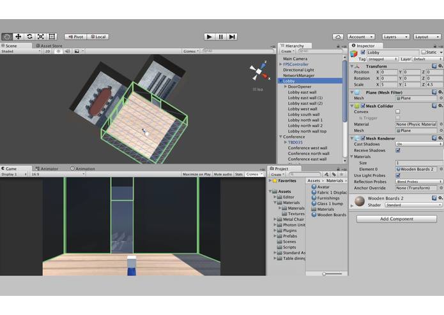Toggle Maximize on Play
This screenshot has height=315, width=444.
(x=197, y=174)
